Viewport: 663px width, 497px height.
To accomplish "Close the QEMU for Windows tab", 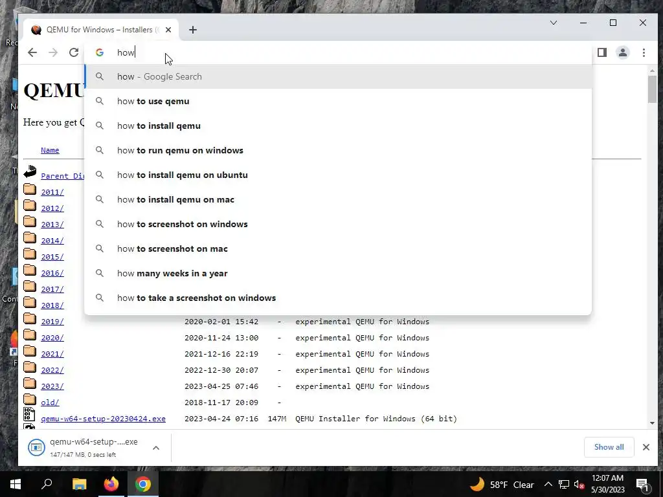I will click(168, 30).
